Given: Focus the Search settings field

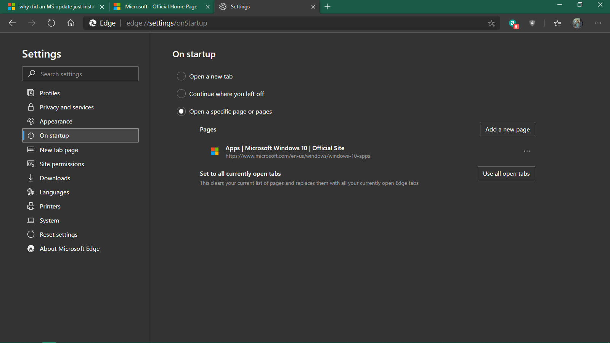Looking at the screenshot, I should click(x=80, y=74).
